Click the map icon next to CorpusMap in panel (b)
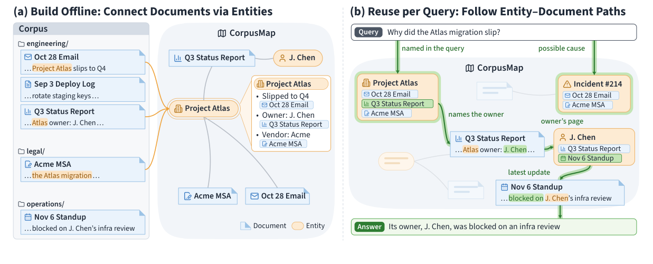Viewport: 653px width, 264px height. [470, 68]
